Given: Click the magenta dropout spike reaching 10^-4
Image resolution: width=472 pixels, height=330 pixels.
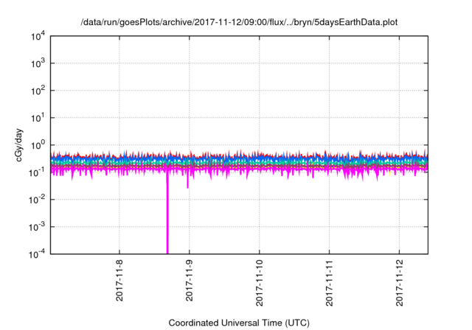Looking at the screenshot, I should (x=167, y=214).
